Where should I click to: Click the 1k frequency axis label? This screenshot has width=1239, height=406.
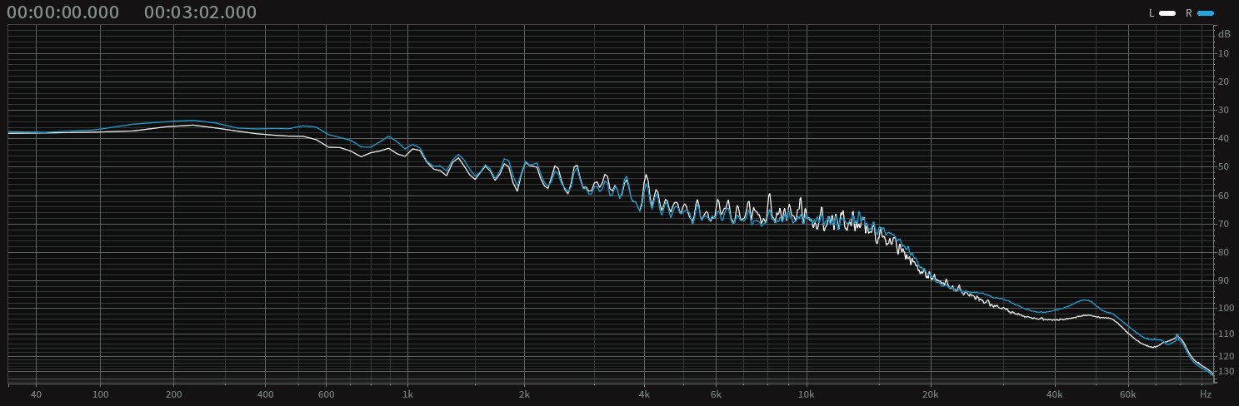coord(407,393)
